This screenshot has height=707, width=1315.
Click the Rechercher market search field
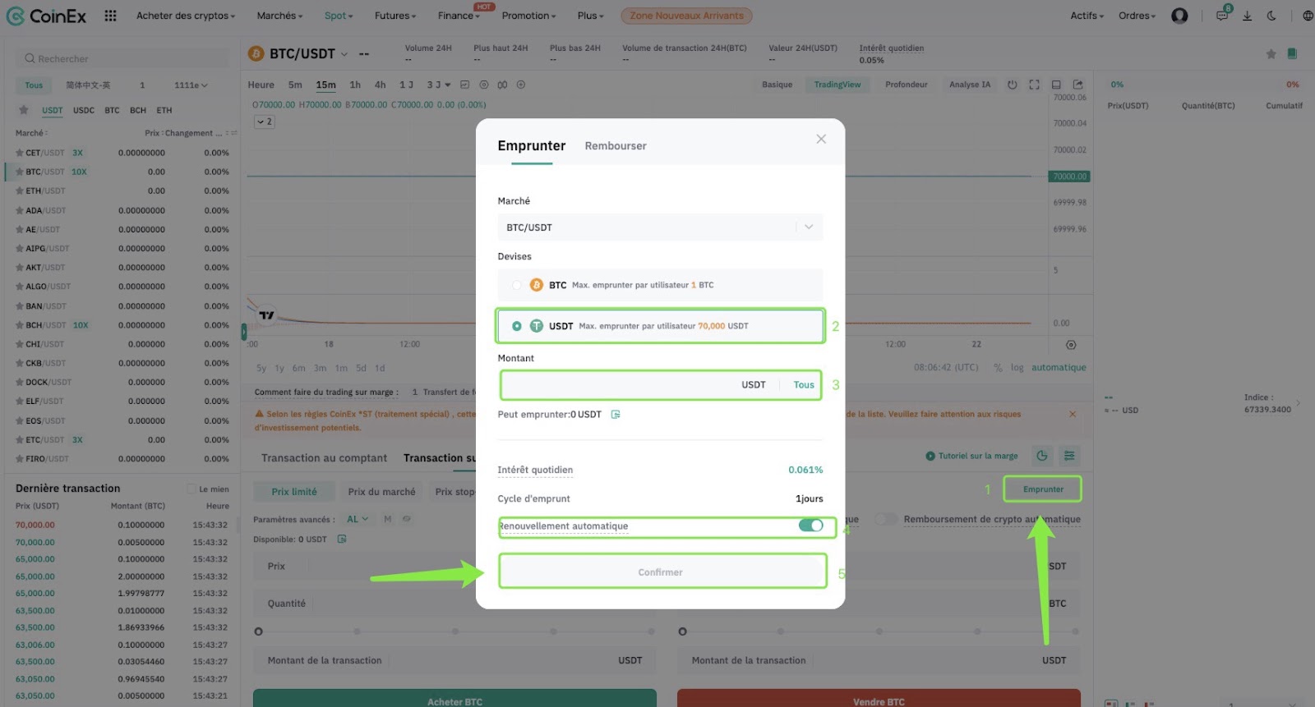point(122,58)
